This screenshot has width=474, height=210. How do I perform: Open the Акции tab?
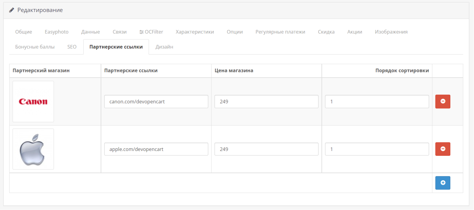(355, 32)
